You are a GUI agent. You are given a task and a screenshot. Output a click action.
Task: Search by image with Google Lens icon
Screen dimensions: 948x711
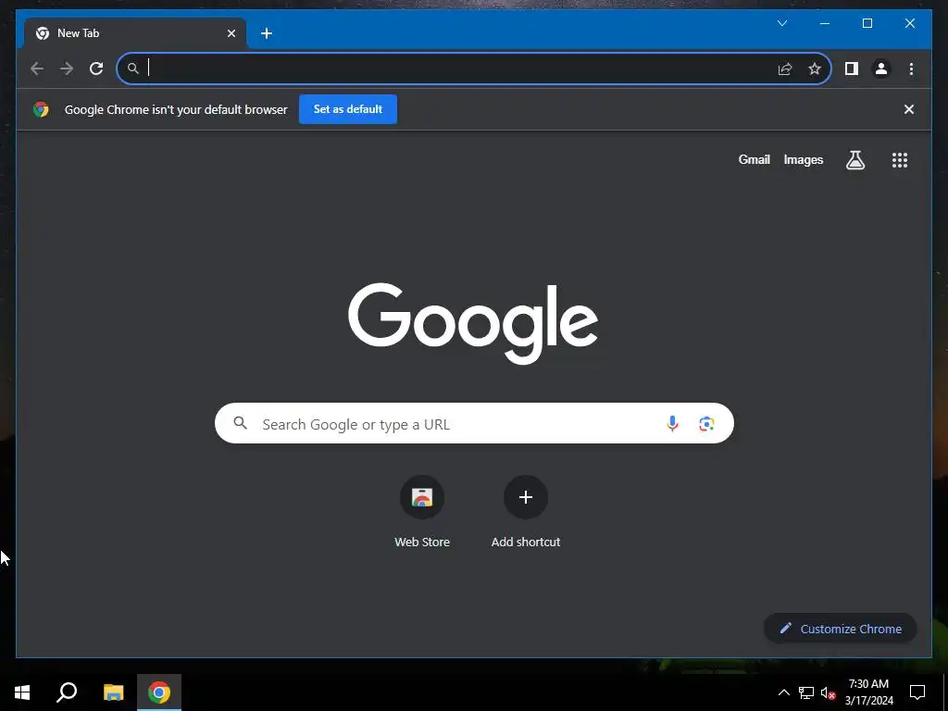pyautogui.click(x=706, y=424)
